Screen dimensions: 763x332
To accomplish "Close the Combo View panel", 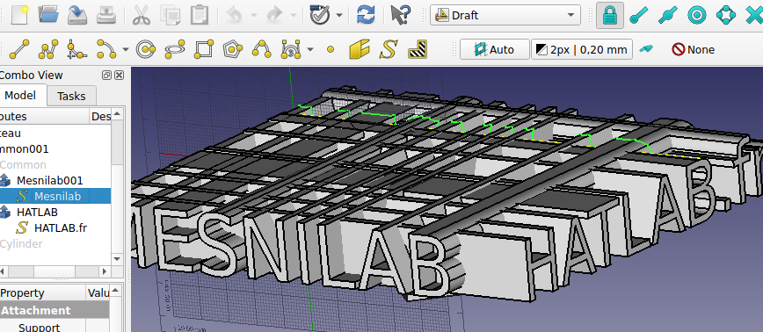I will tap(120, 76).
